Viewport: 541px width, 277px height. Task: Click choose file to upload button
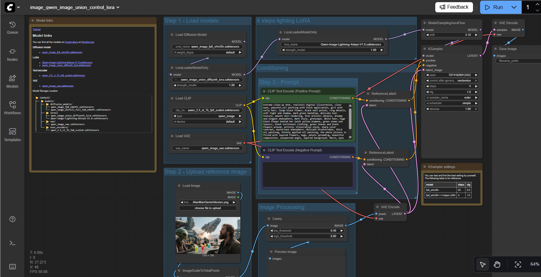[x=208, y=208]
